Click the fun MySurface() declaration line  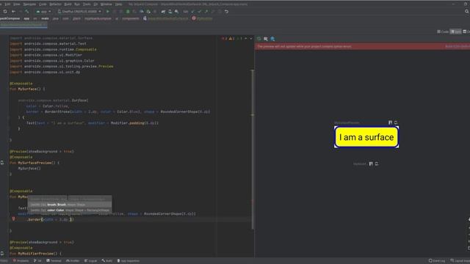[27, 89]
